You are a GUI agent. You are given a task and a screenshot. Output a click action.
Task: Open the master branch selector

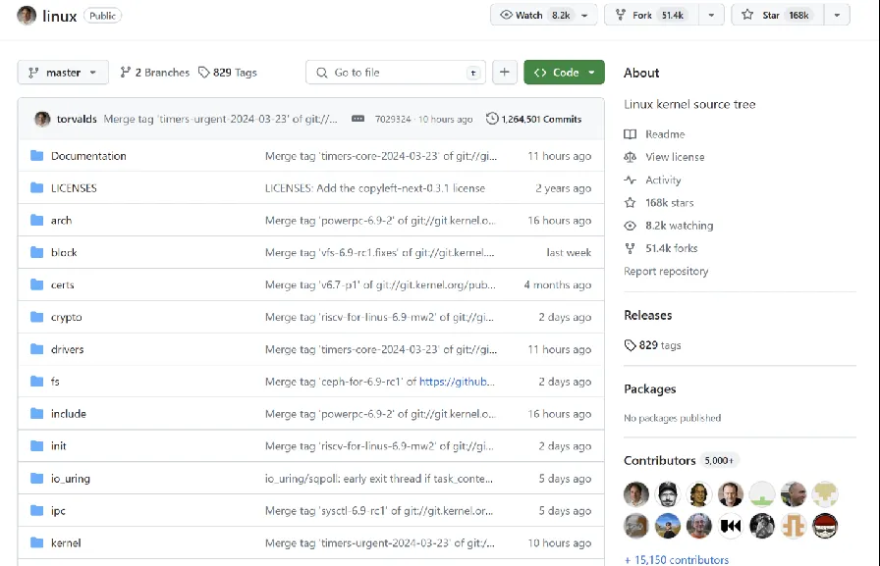(x=63, y=73)
